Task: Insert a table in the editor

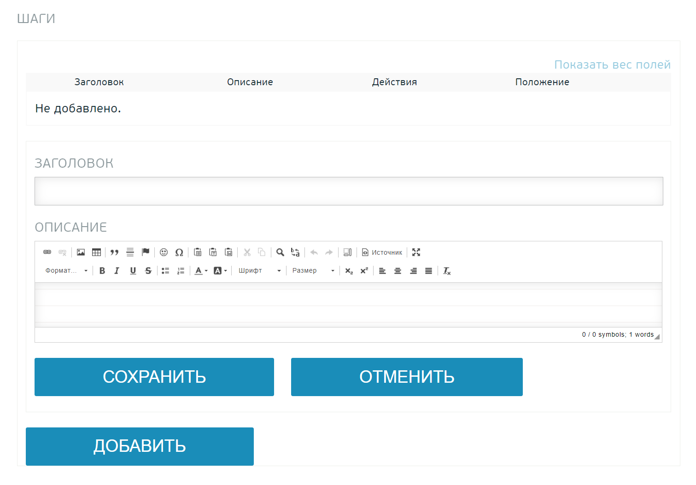Action: [x=96, y=252]
